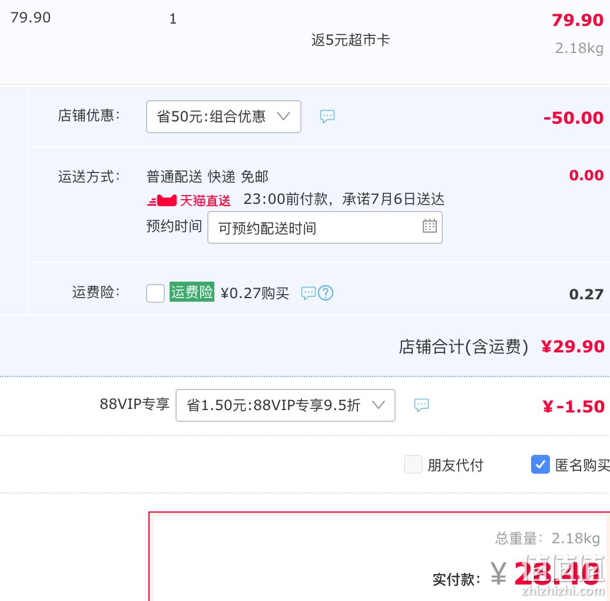Image resolution: width=610 pixels, height=601 pixels.
Task: Click the ¥0.27购买 text
Action: point(255,293)
